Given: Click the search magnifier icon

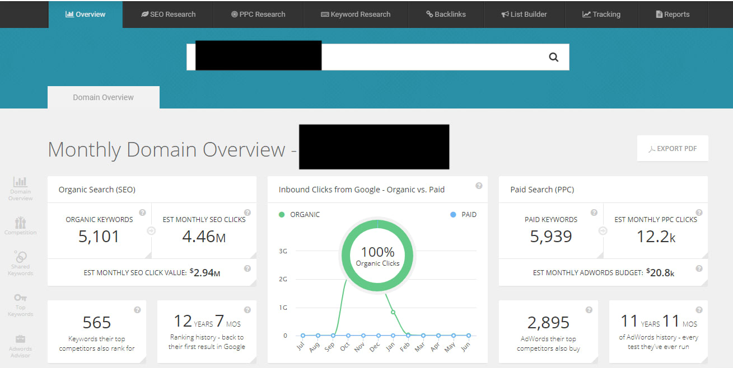Looking at the screenshot, I should 553,57.
